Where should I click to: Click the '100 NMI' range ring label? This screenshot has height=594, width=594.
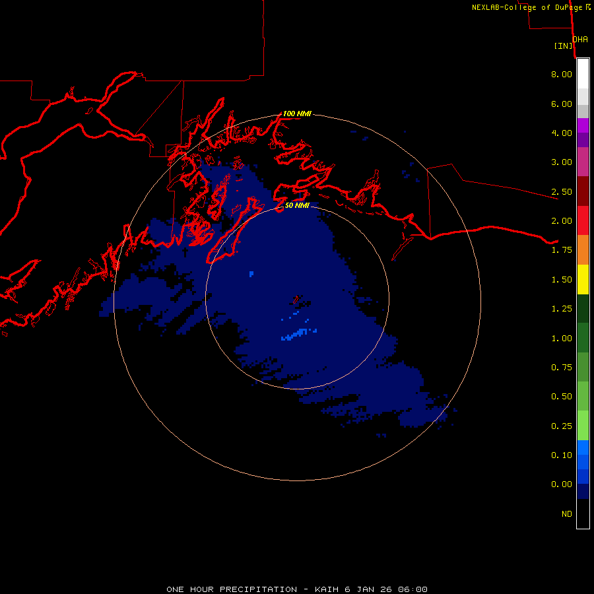click(x=297, y=114)
